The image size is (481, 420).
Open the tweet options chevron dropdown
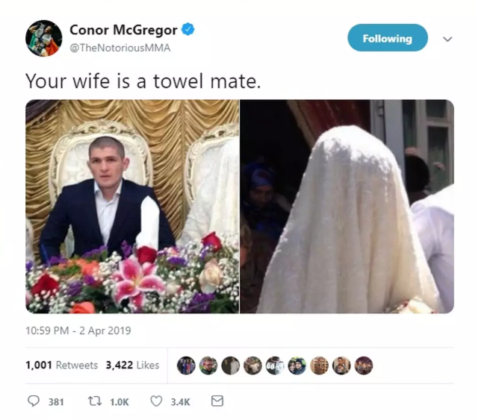pyautogui.click(x=447, y=39)
